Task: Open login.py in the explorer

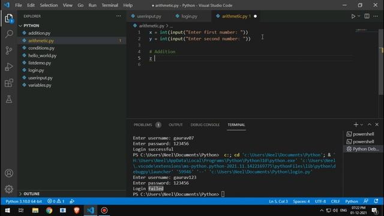Action: point(36,70)
